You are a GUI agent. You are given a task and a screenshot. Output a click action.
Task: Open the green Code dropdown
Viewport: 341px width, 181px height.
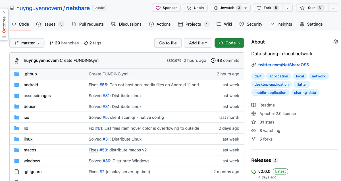click(x=229, y=43)
